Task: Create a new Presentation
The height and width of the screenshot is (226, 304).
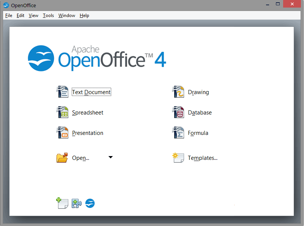Action: [87, 133]
